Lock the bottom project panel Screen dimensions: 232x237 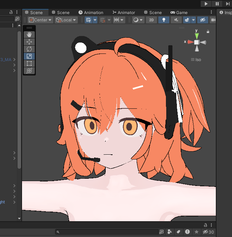click(205, 225)
